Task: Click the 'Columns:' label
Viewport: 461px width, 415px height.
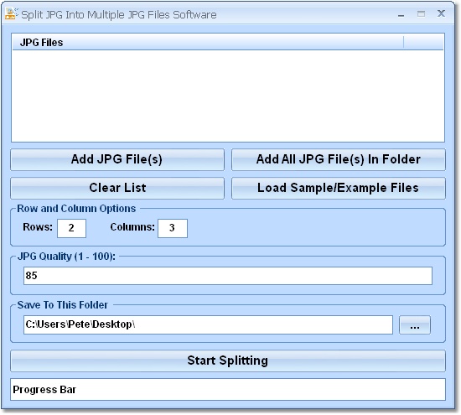Action: tap(132, 227)
